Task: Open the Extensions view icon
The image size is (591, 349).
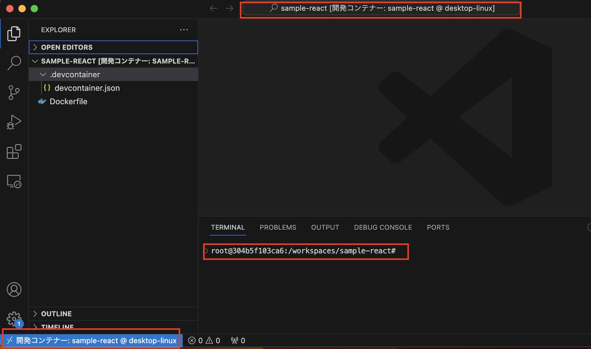Action: 14,152
